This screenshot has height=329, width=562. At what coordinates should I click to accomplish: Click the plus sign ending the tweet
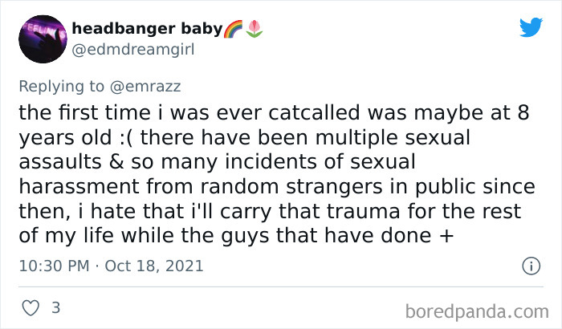[419, 237]
